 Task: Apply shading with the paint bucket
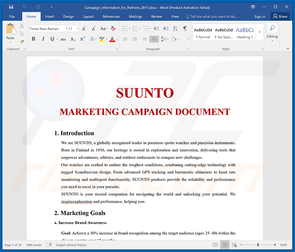pyautogui.click(x=174, y=39)
